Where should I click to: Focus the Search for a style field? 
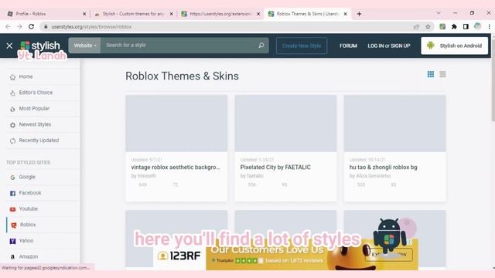tap(177, 46)
